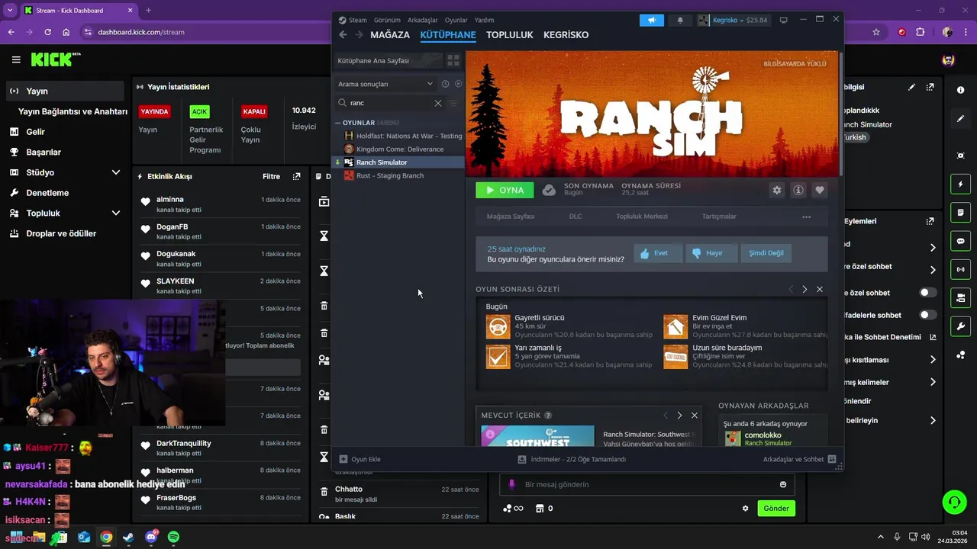Viewport: 977px width, 549px height.
Task: Expand 'kısıtlaması' chat action row
Action: pos(933,360)
